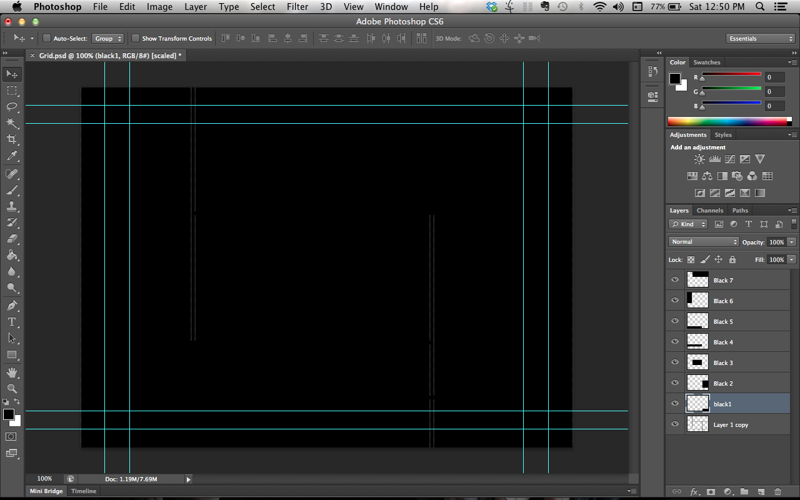Select the Move tool
Screen dimensions: 800x500
coord(12,74)
